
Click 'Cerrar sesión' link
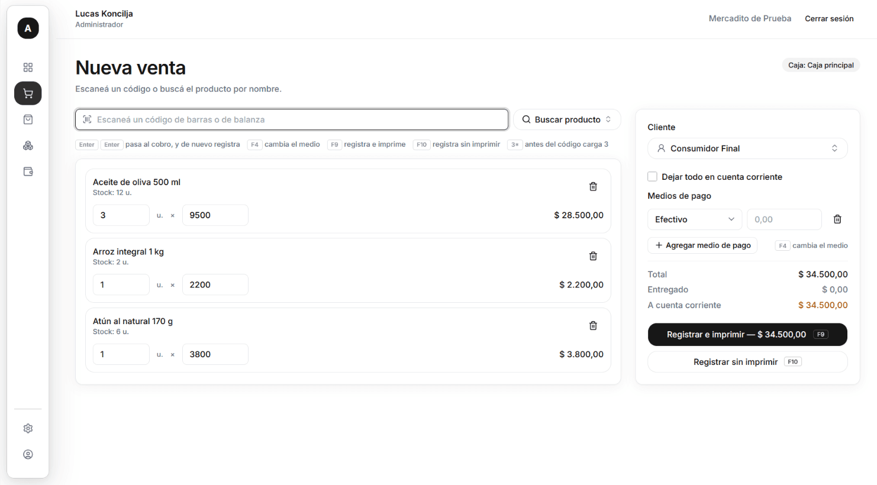point(829,19)
